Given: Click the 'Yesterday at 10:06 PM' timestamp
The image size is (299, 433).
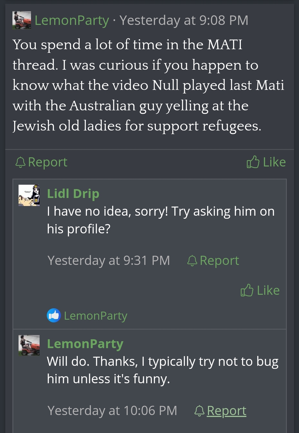Looking at the screenshot, I should (x=112, y=411).
